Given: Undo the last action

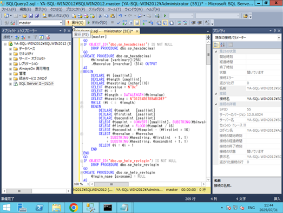Looking at the screenshot, I should click(120, 16).
